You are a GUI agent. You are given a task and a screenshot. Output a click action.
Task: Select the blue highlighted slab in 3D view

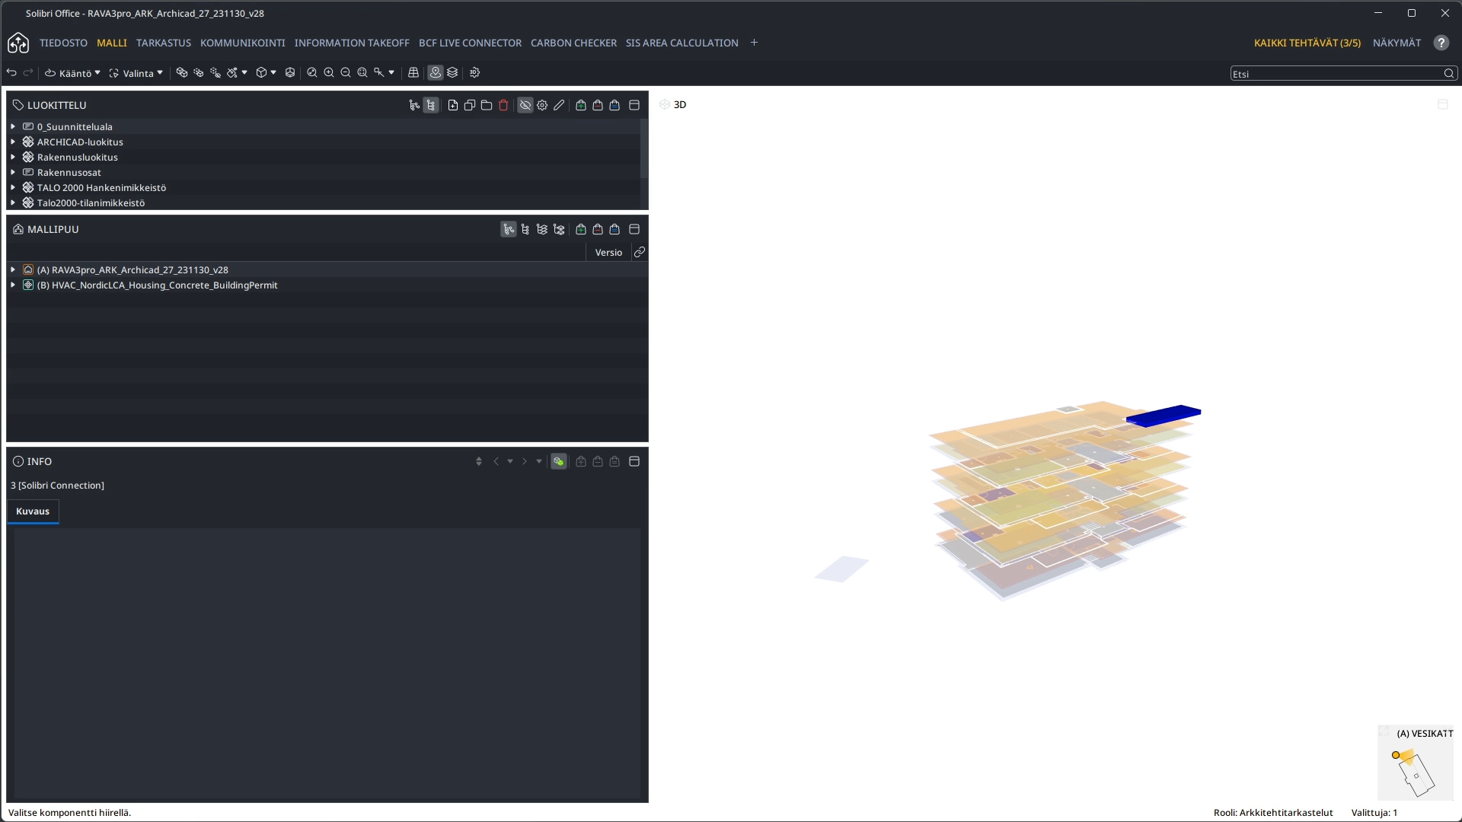[x=1164, y=416]
